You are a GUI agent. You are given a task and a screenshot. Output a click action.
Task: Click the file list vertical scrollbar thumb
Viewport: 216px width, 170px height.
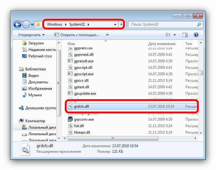(x=201, y=73)
